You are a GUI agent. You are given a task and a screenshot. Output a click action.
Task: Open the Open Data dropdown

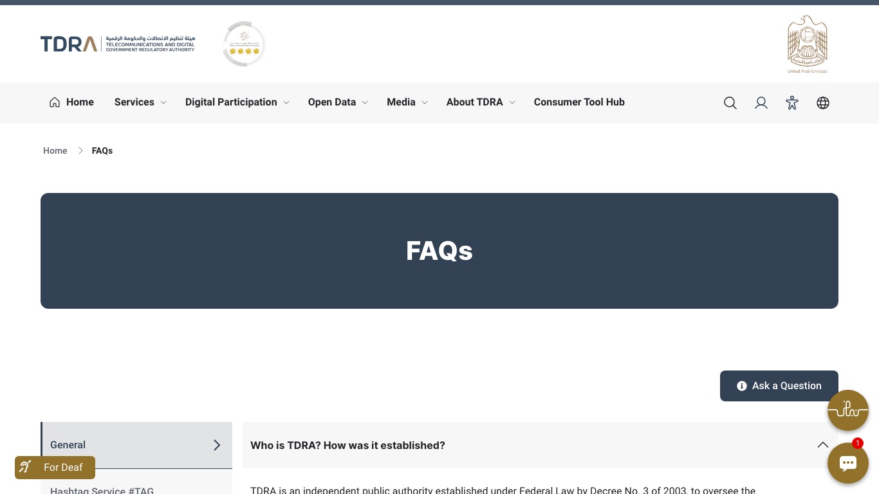point(338,102)
